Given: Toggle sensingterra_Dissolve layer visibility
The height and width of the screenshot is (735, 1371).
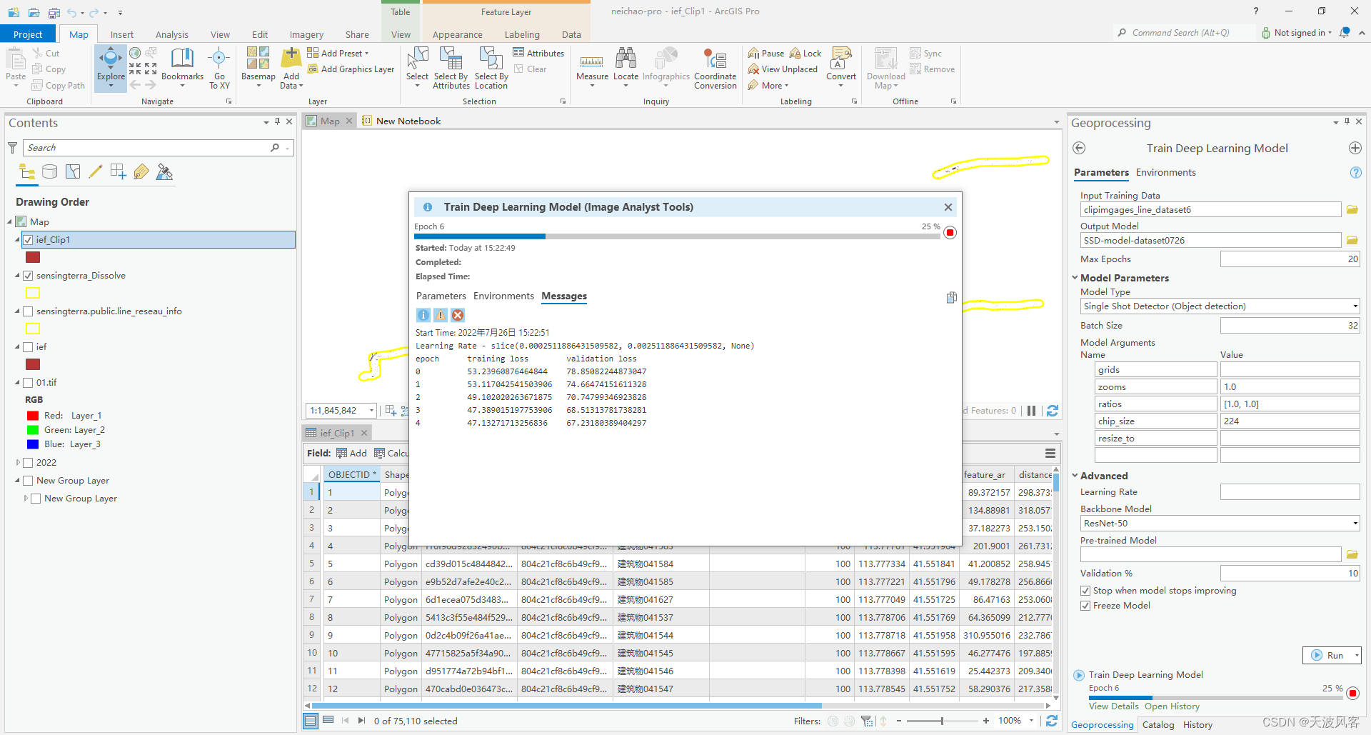Looking at the screenshot, I should tap(28, 276).
